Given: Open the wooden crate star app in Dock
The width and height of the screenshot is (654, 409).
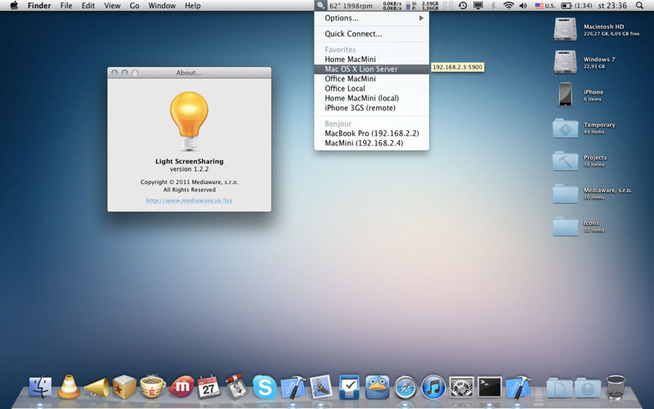Looking at the screenshot, I should (x=124, y=387).
